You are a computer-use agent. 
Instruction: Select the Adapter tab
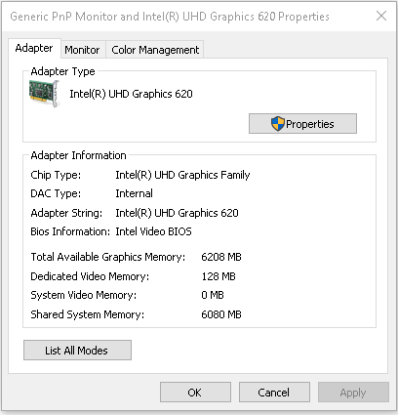(x=34, y=48)
